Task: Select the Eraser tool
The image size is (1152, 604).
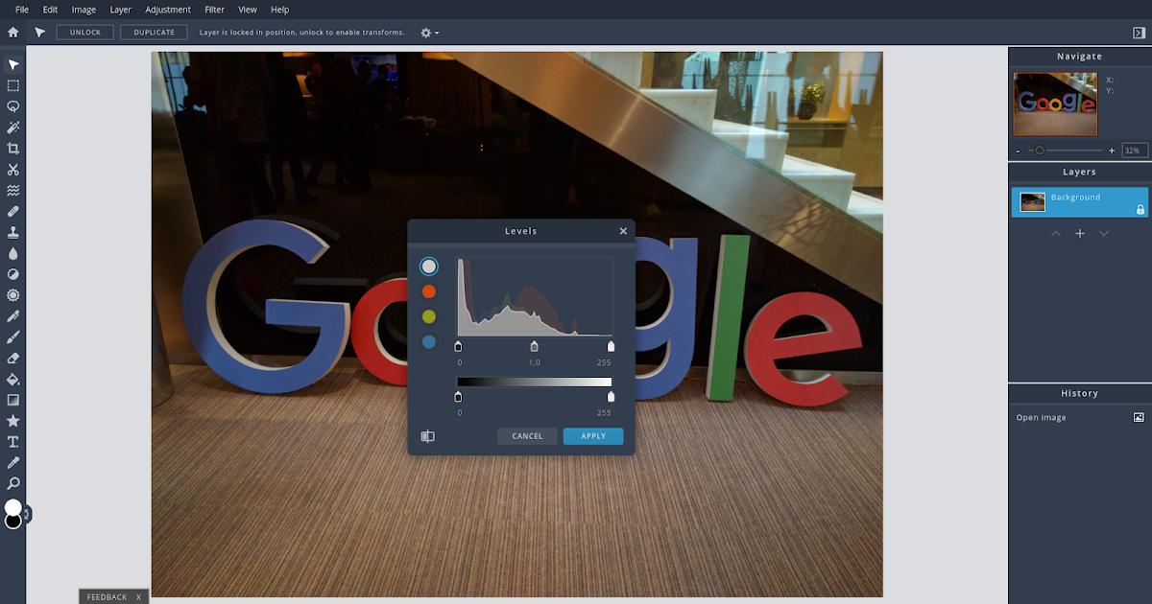Action: (13, 358)
